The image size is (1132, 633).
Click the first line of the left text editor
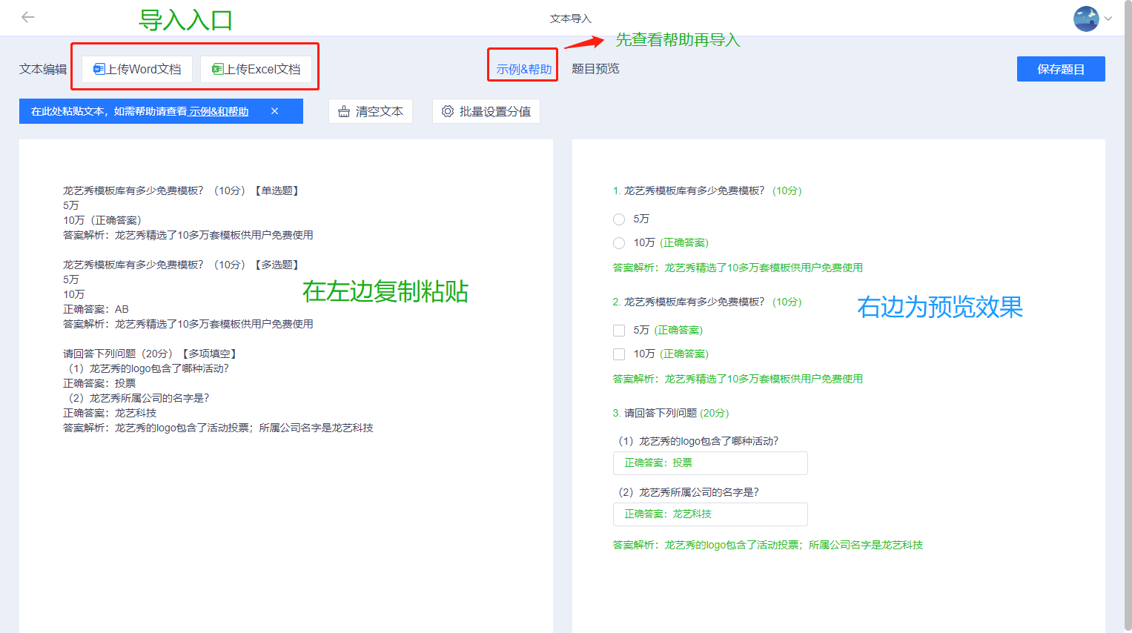[x=182, y=190]
